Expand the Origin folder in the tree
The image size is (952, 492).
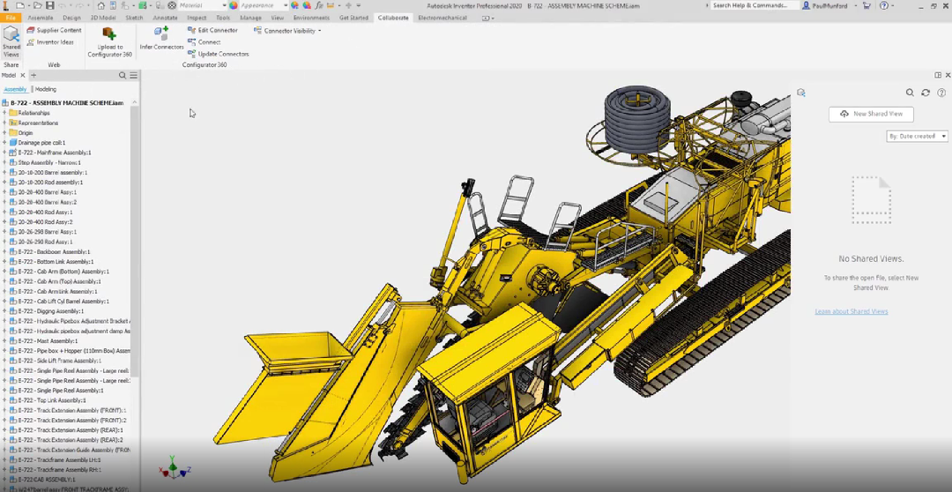(x=4, y=133)
